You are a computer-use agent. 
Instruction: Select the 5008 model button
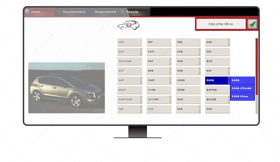(x=188, y=90)
